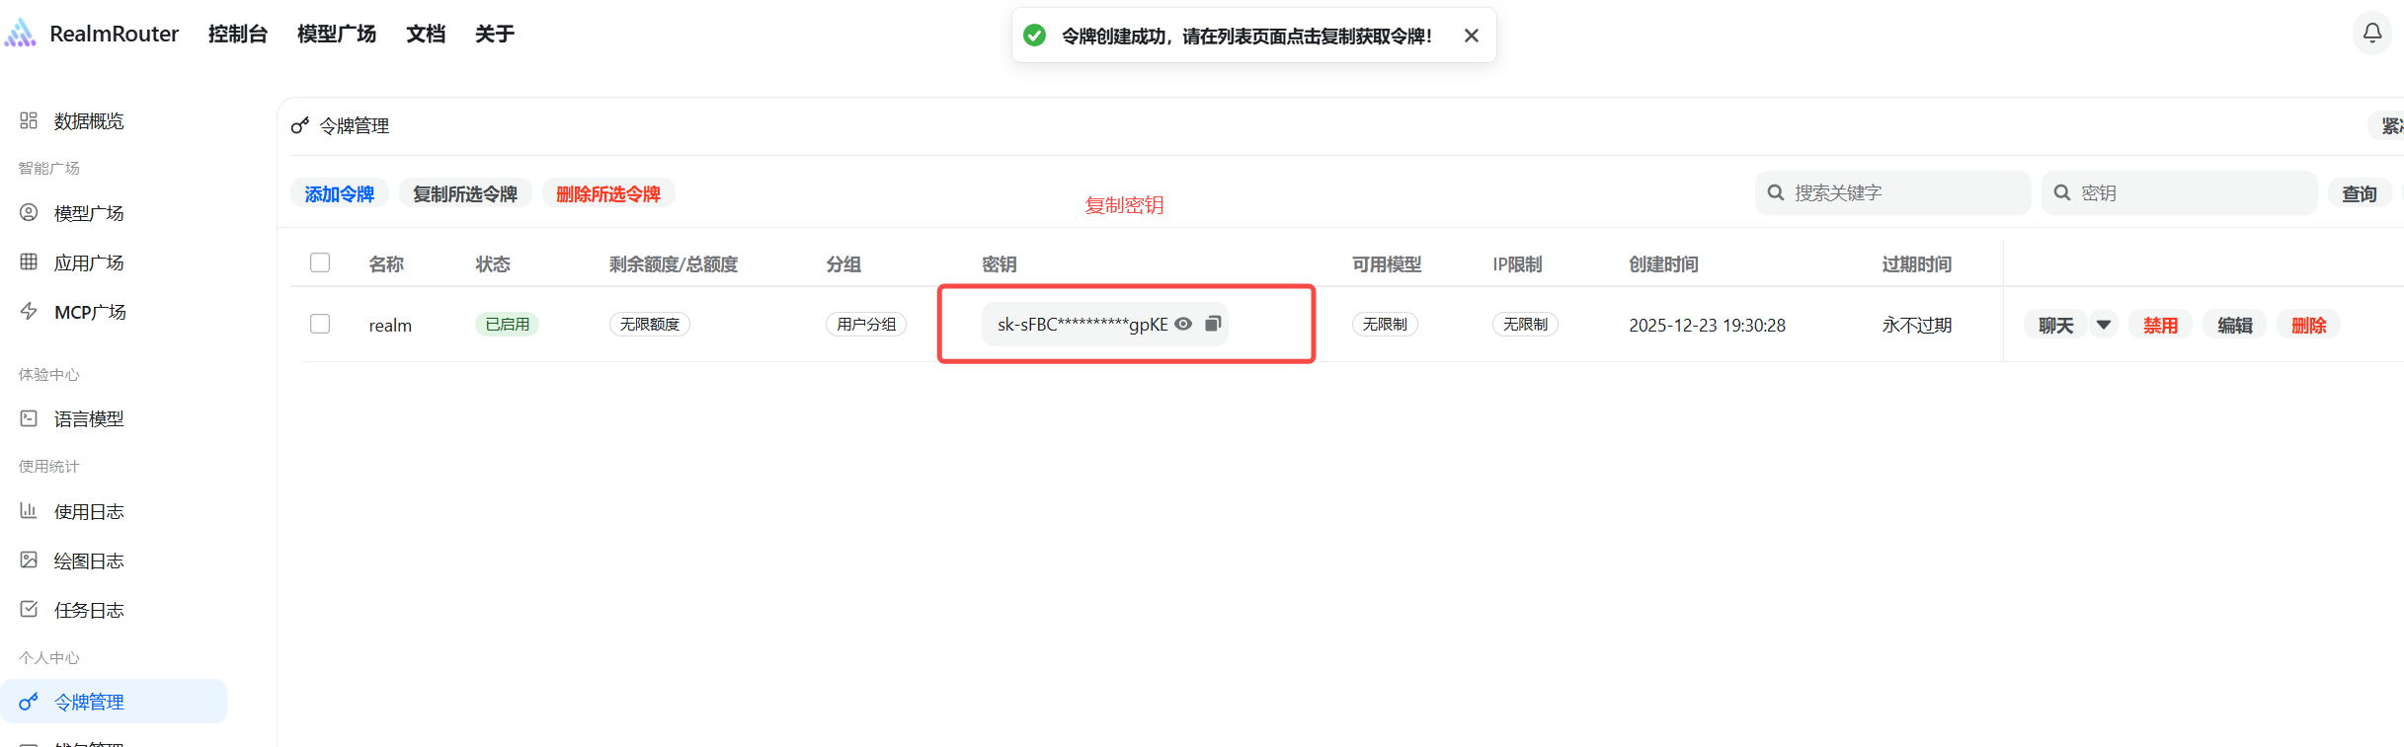Click 编辑 for the realm token
The image size is (2404, 747).
point(2234,325)
